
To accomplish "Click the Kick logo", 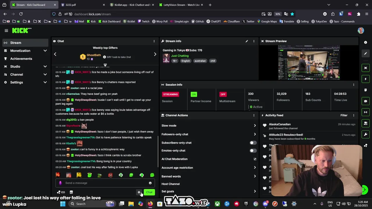I will 22,30.
